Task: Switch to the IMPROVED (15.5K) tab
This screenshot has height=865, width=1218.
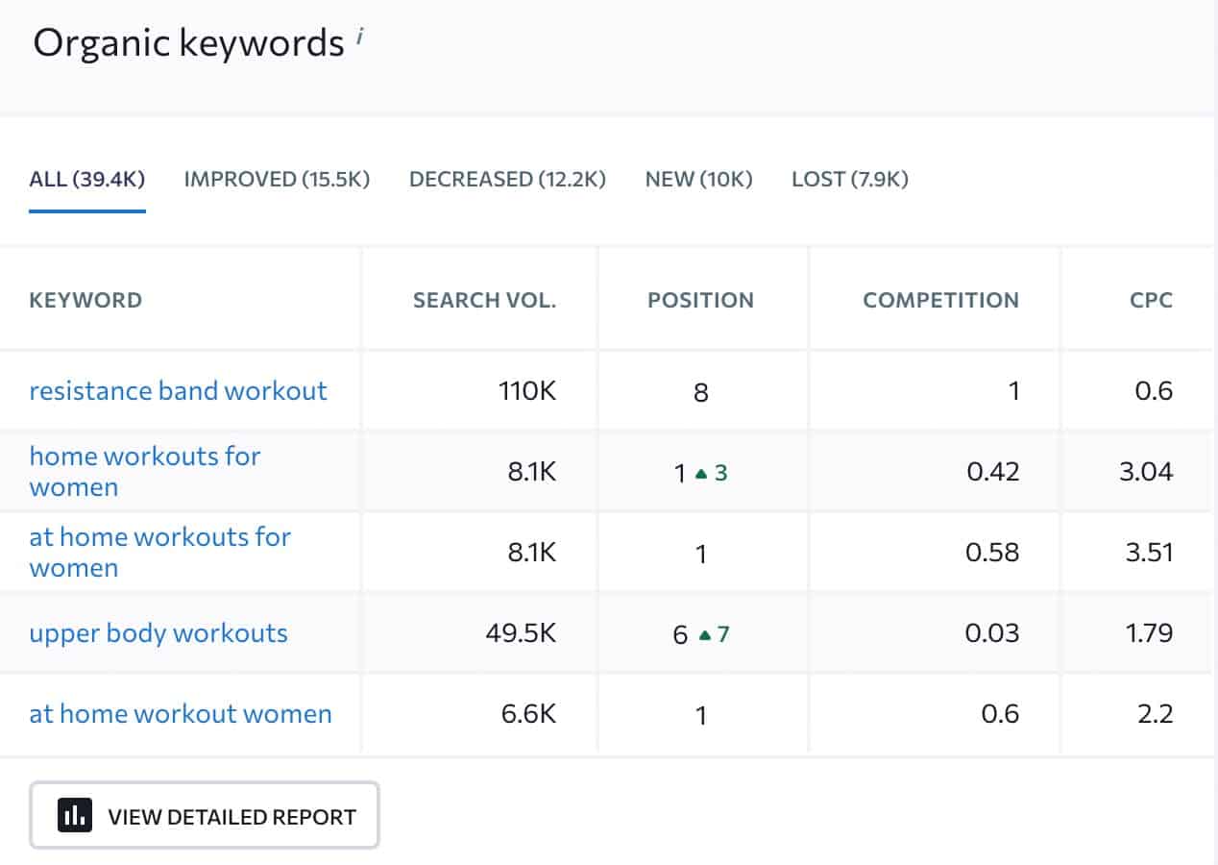Action: pos(276,179)
